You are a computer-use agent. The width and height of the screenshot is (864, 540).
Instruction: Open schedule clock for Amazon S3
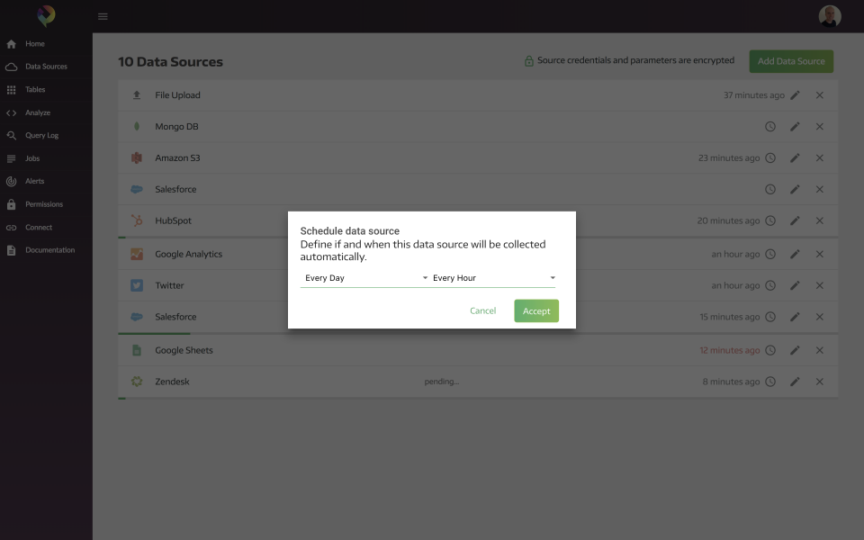(x=770, y=158)
